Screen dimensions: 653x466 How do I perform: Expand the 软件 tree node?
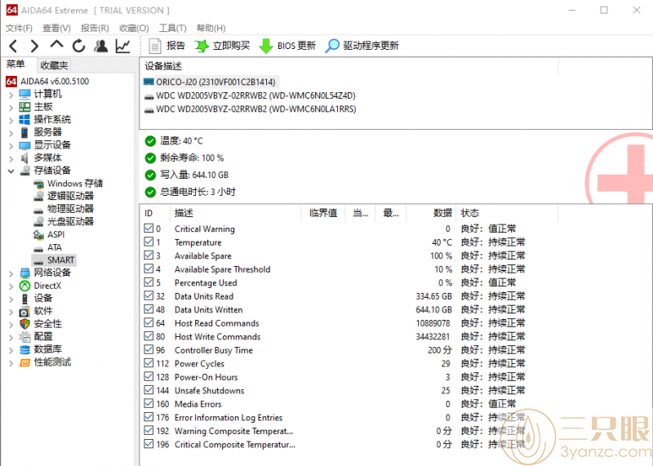pyautogui.click(x=11, y=312)
